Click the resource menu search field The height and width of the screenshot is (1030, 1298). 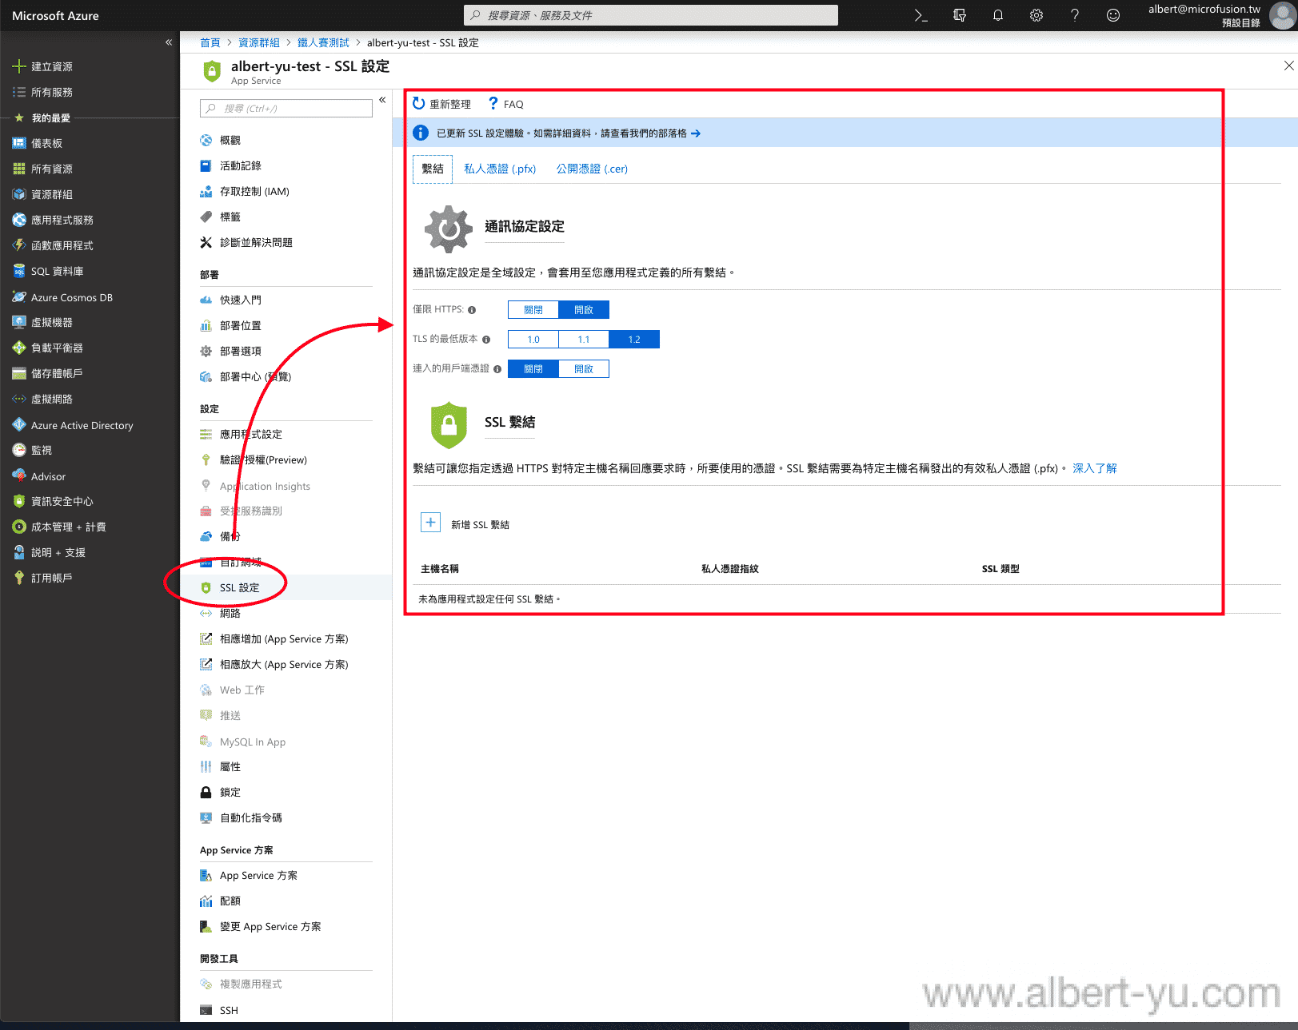point(286,108)
